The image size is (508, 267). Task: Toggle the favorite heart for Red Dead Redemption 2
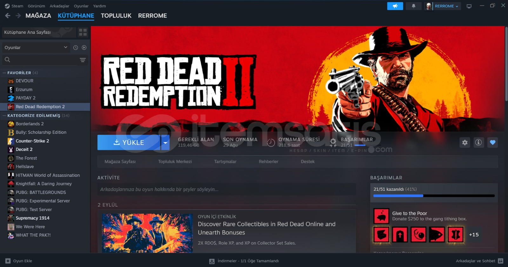[492, 142]
